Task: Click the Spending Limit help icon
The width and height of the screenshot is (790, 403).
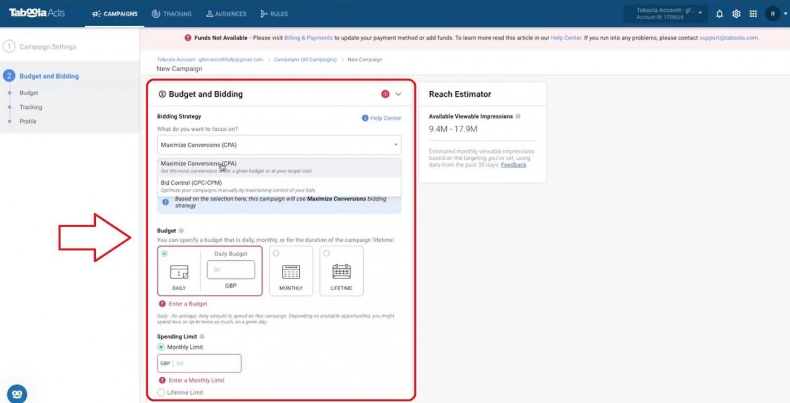Action: 202,337
